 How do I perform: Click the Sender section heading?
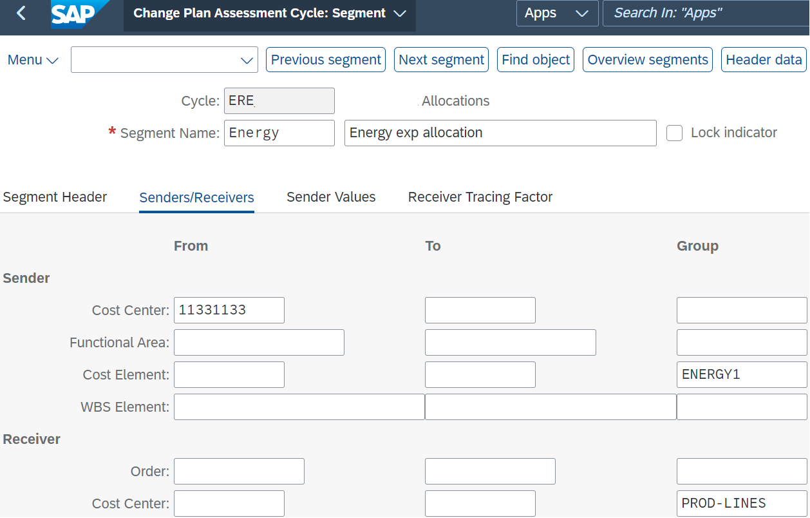(x=26, y=278)
